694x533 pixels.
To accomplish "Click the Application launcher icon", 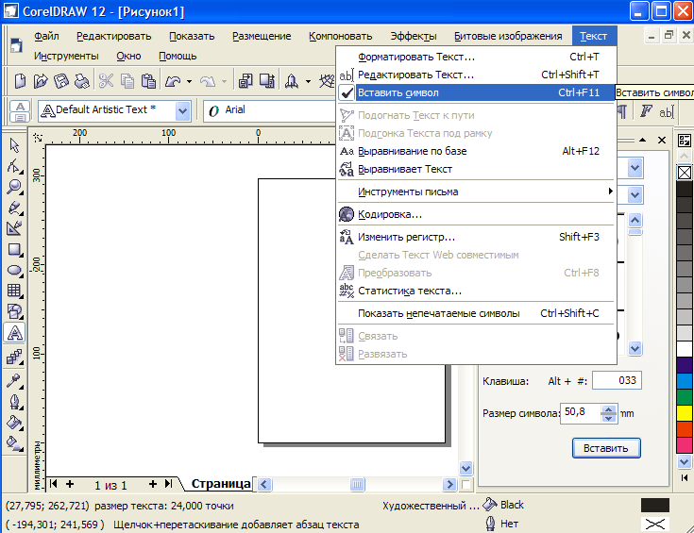I will [291, 81].
